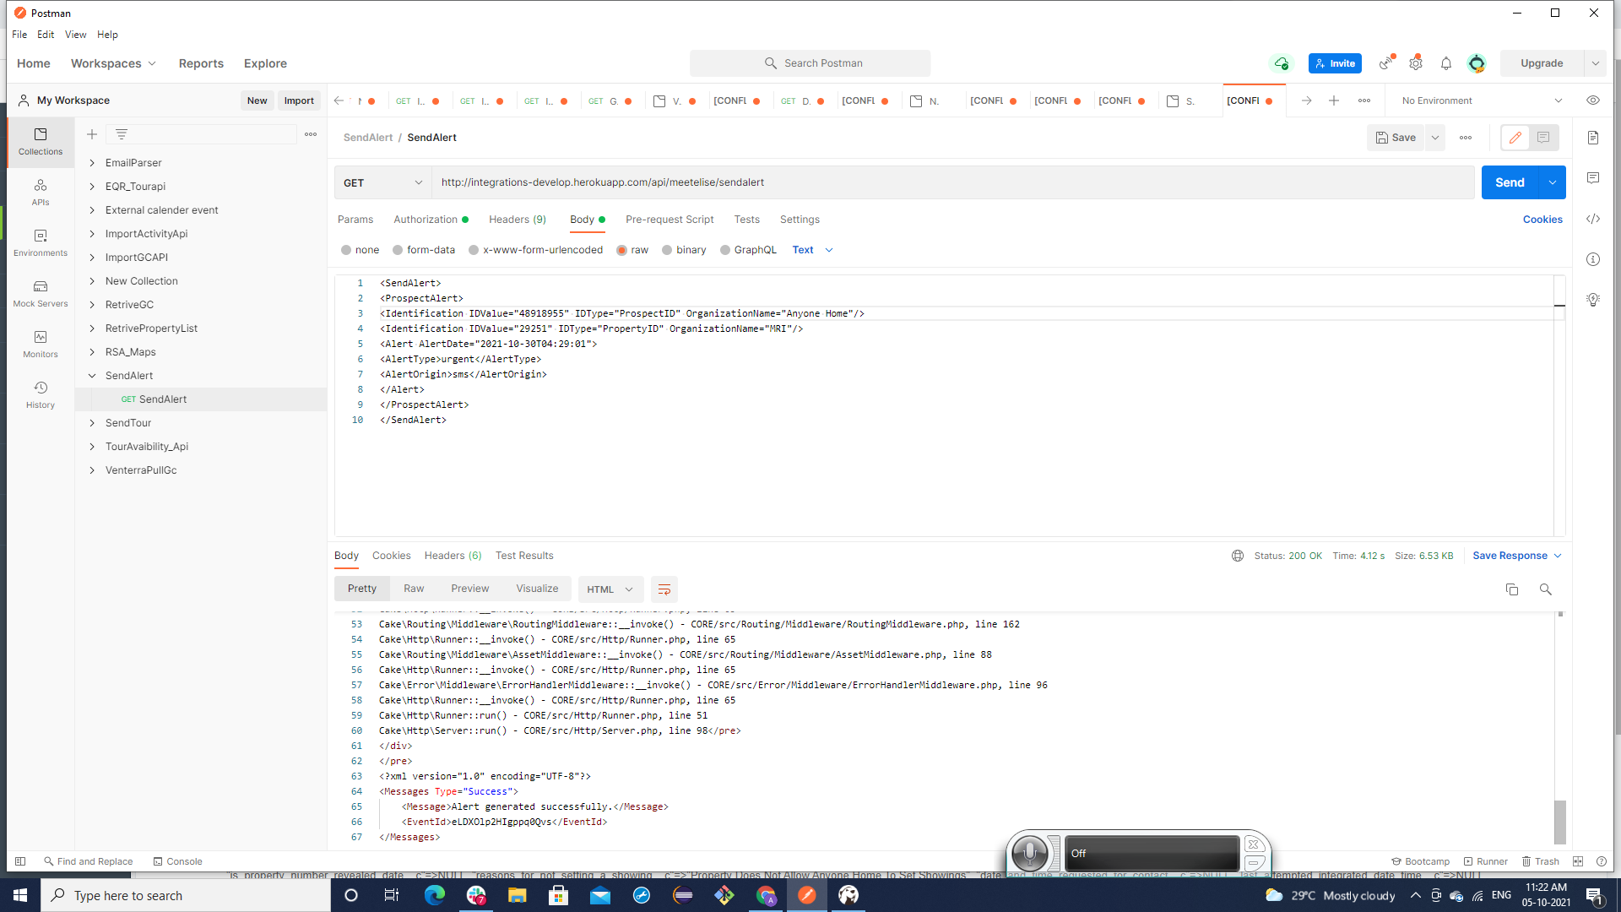1621x912 pixels.
Task: Select the form-data body type
Action: point(425,250)
